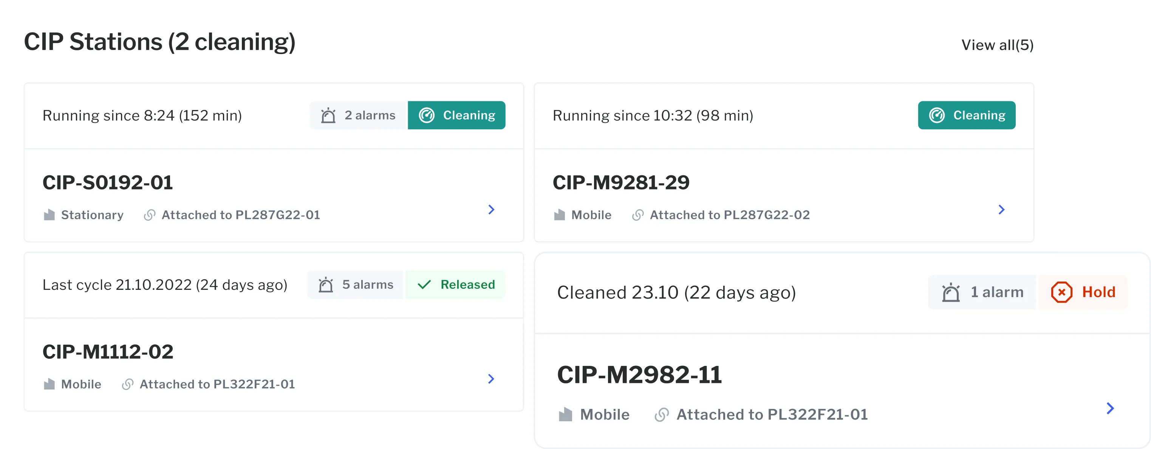Click Last cycle 21.10.2022 (24 days ago) text
Image resolution: width=1151 pixels, height=449 pixels.
click(165, 285)
